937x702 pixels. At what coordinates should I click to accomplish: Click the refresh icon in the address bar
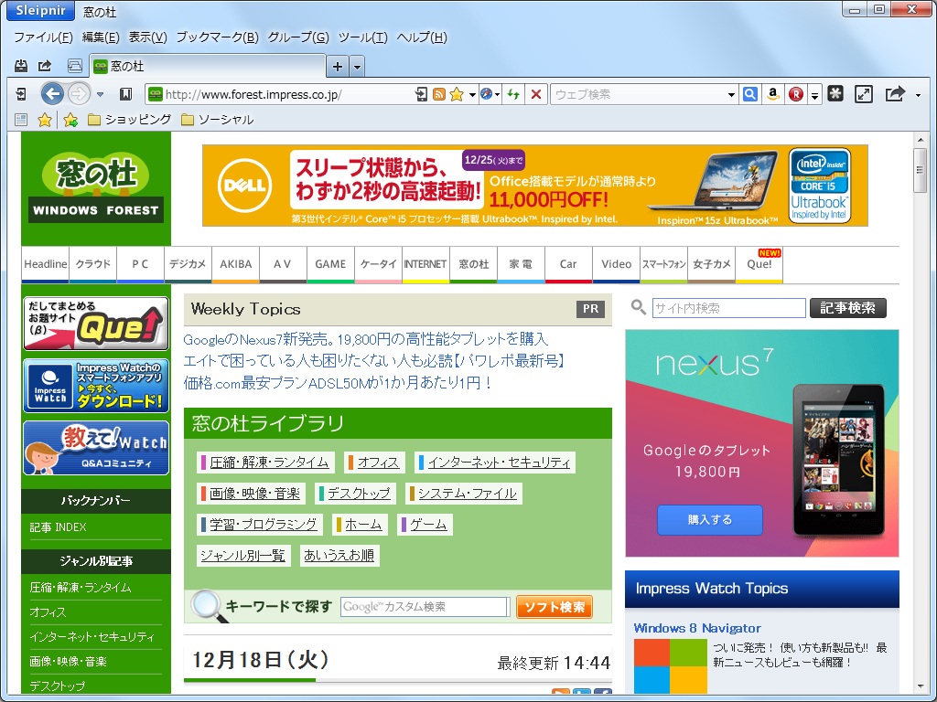tap(513, 94)
